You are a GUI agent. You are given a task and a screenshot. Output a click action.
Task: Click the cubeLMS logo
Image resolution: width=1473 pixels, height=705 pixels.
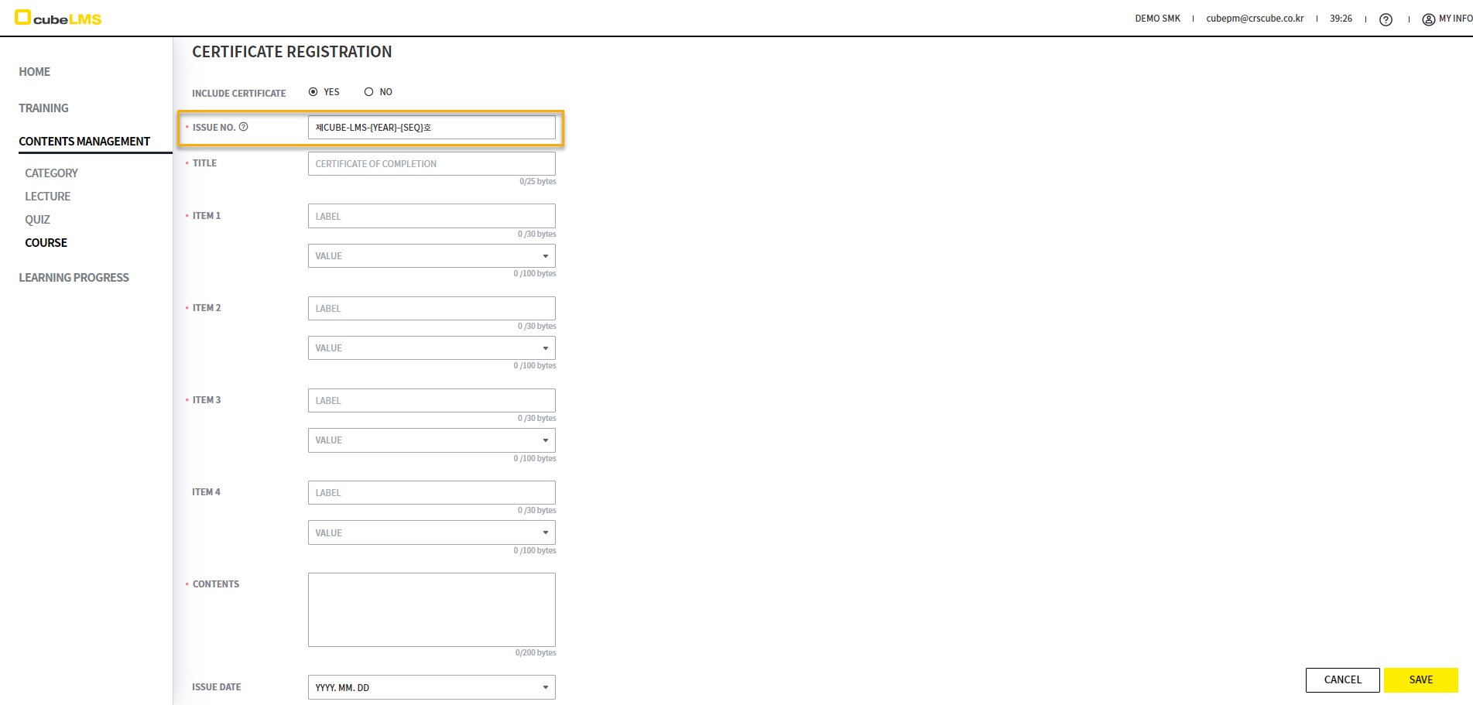coord(59,18)
